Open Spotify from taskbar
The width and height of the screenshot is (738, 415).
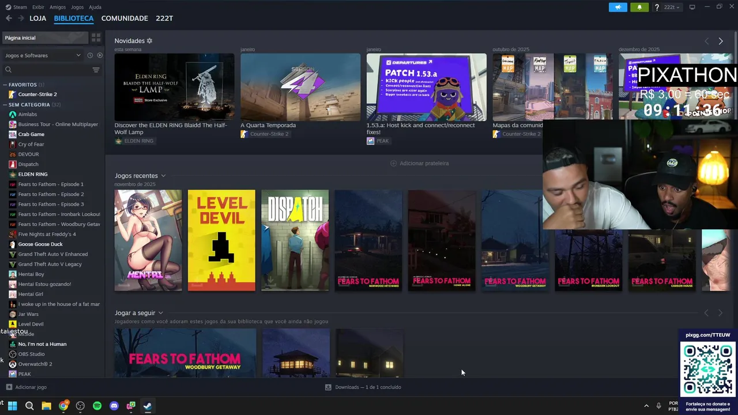[x=97, y=406]
